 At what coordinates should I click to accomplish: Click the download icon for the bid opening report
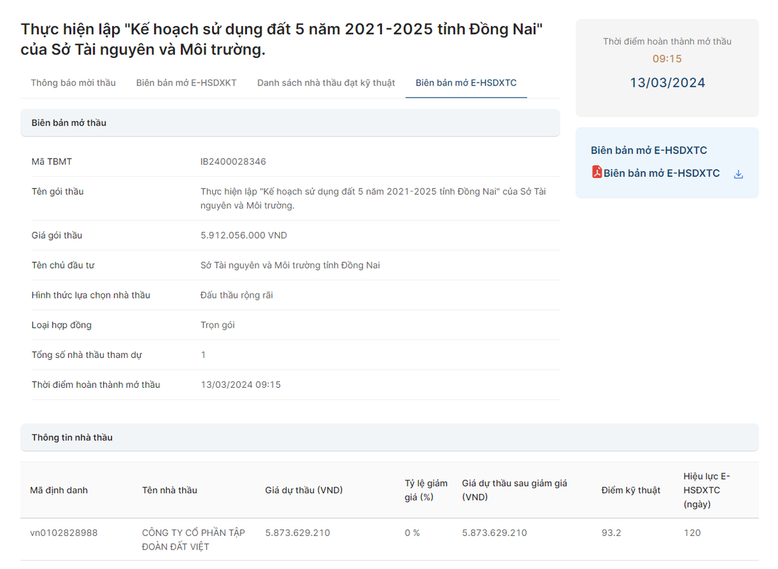click(x=738, y=173)
